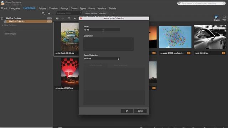
Task: Click the collection icon beside My First Collection
Action: click(5, 21)
